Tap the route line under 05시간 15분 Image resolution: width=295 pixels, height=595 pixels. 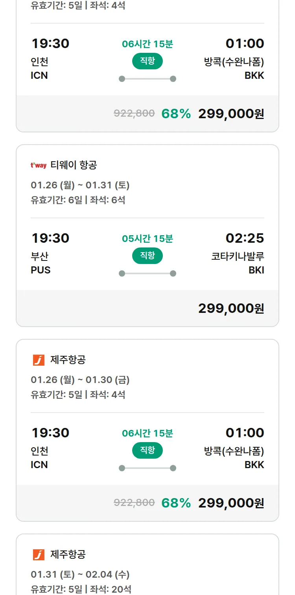pos(147,273)
